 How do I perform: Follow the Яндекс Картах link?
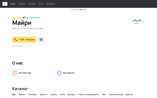[x=35, y=18]
